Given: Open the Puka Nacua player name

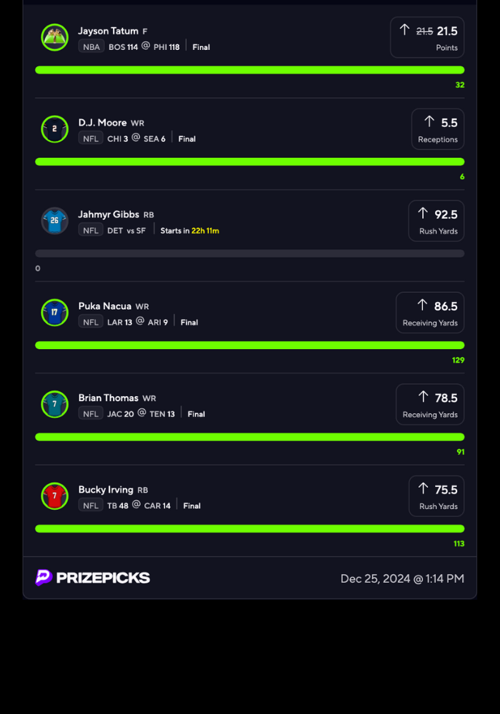Looking at the screenshot, I should click(x=105, y=306).
